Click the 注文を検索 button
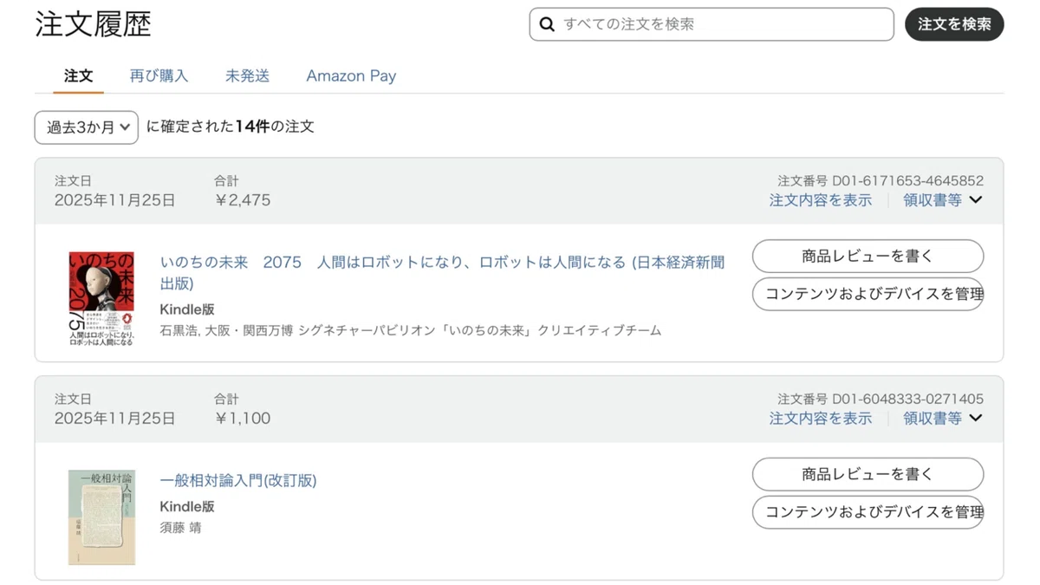This screenshot has height=585, width=1040. coord(954,24)
